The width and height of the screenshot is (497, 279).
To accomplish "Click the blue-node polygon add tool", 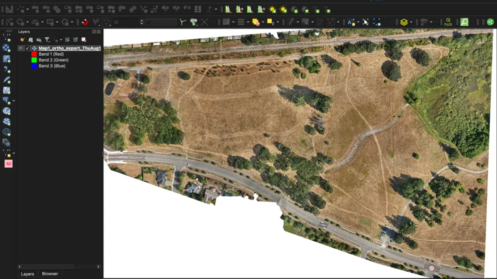I will (377, 22).
